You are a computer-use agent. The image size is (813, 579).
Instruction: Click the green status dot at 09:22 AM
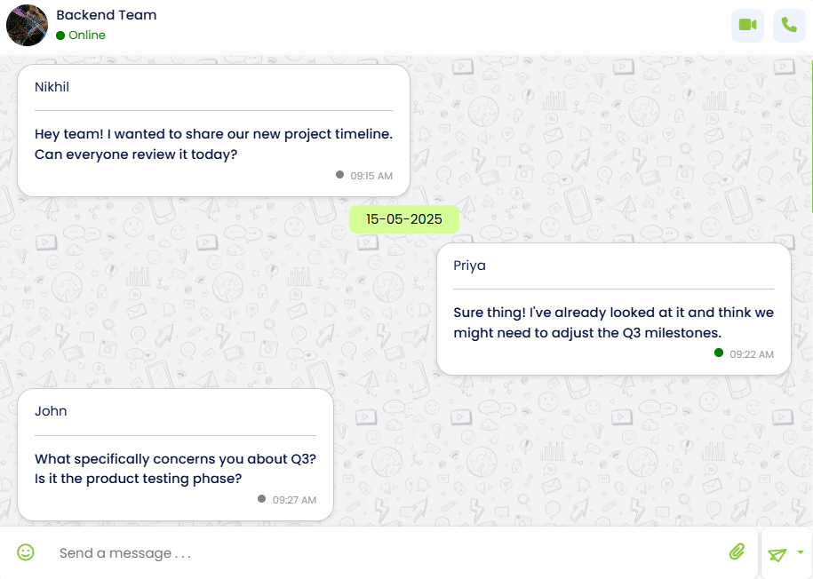(719, 353)
